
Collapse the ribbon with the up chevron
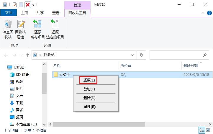(x=203, y=13)
